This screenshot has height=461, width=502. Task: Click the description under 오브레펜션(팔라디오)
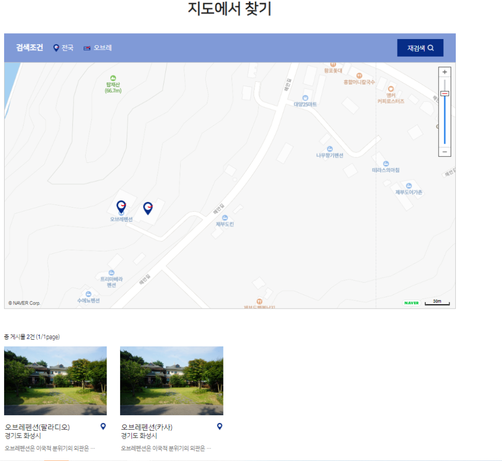49,448
